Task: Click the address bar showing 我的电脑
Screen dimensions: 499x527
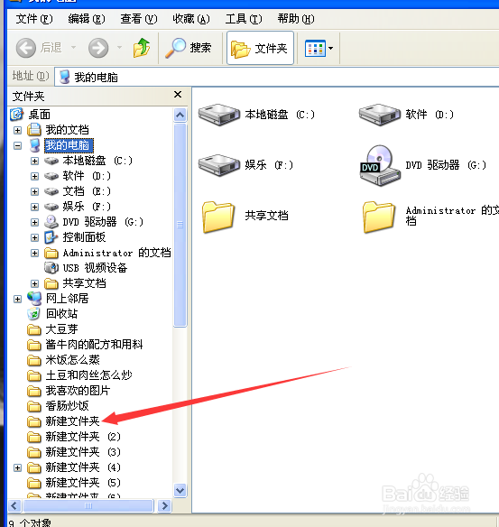Action: (x=277, y=77)
